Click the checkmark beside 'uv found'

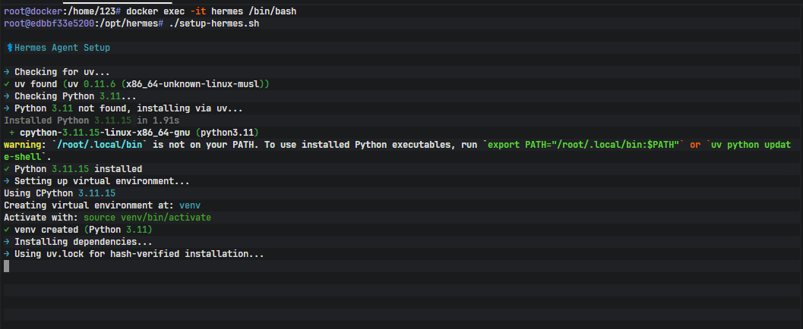click(x=7, y=83)
